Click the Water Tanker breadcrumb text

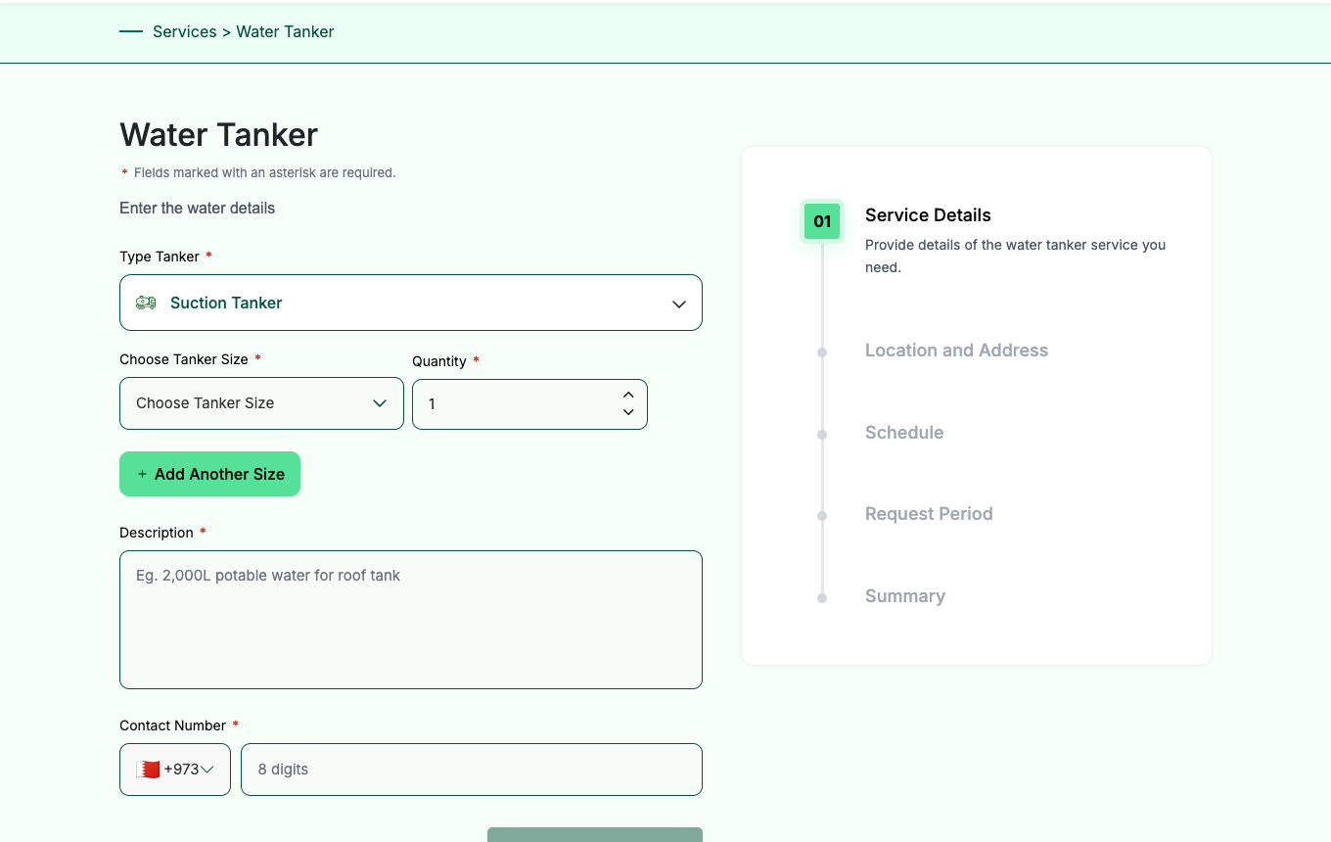click(x=285, y=31)
